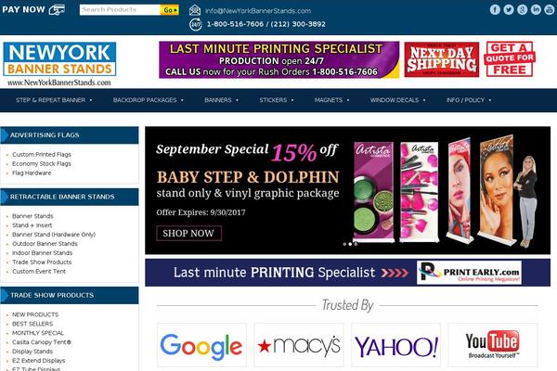The image size is (557, 371).
Task: Open the Google Plus social icon
Action: (522, 9)
